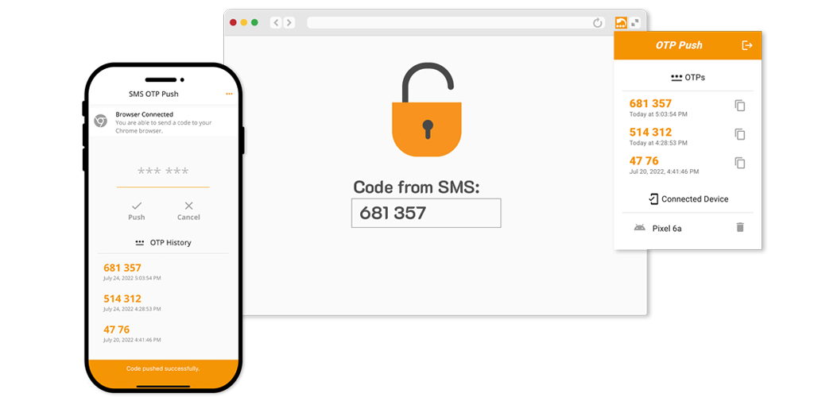The image size is (814, 397).
Task: Tap the Push button on phone
Action: pyautogui.click(x=137, y=211)
